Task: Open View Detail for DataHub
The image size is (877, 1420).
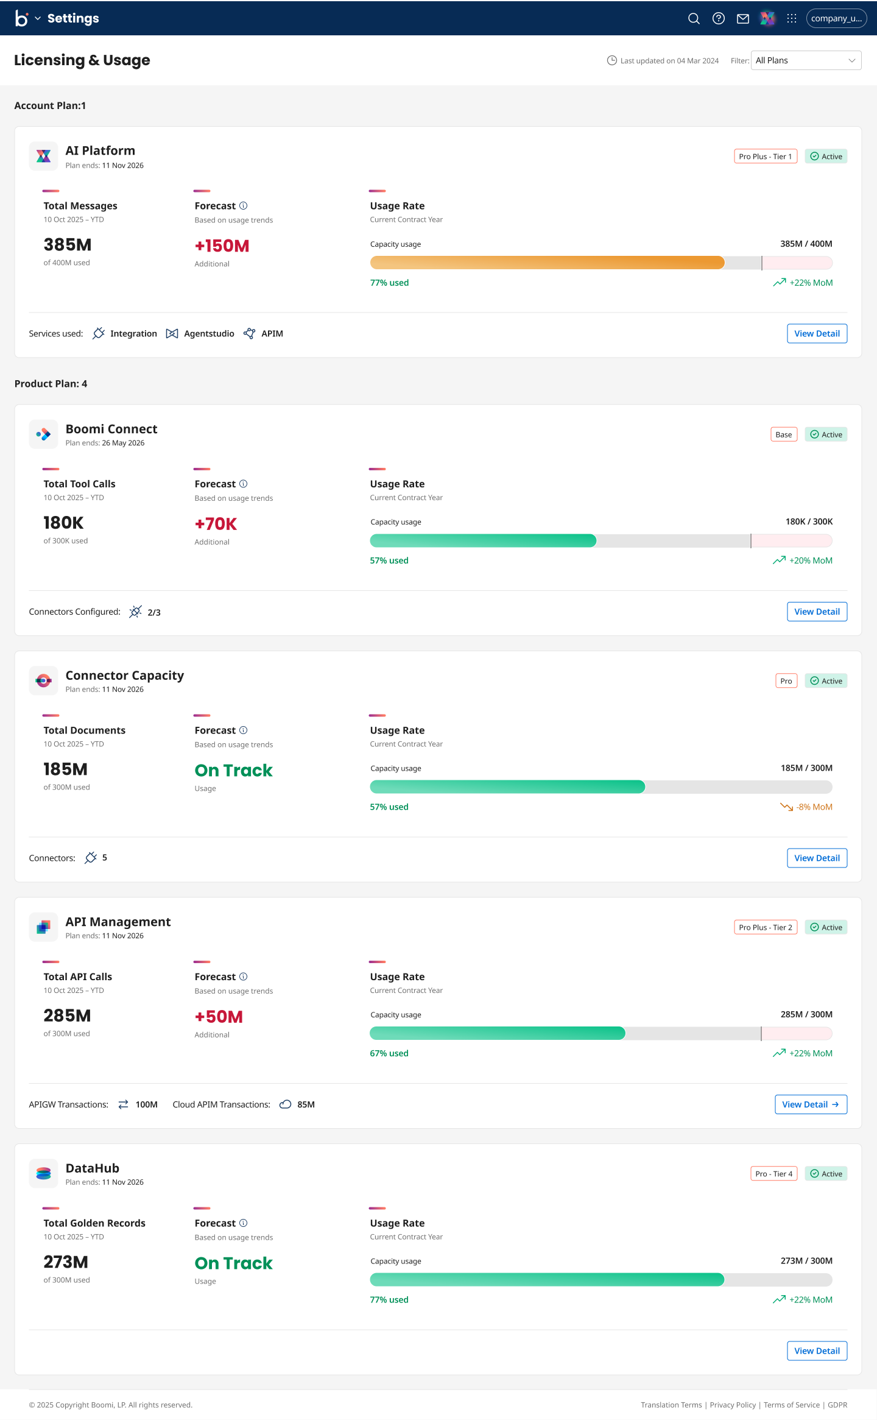Action: pyautogui.click(x=817, y=1351)
